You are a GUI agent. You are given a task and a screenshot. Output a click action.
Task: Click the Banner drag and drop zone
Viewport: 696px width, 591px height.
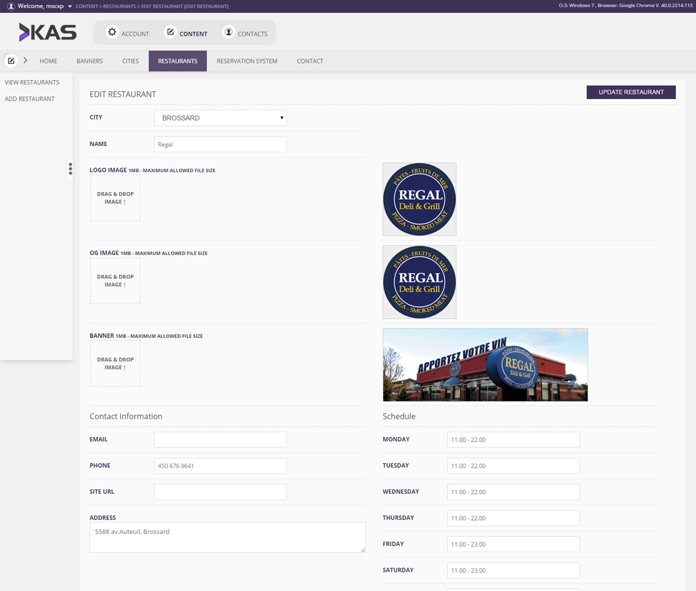pyautogui.click(x=115, y=364)
